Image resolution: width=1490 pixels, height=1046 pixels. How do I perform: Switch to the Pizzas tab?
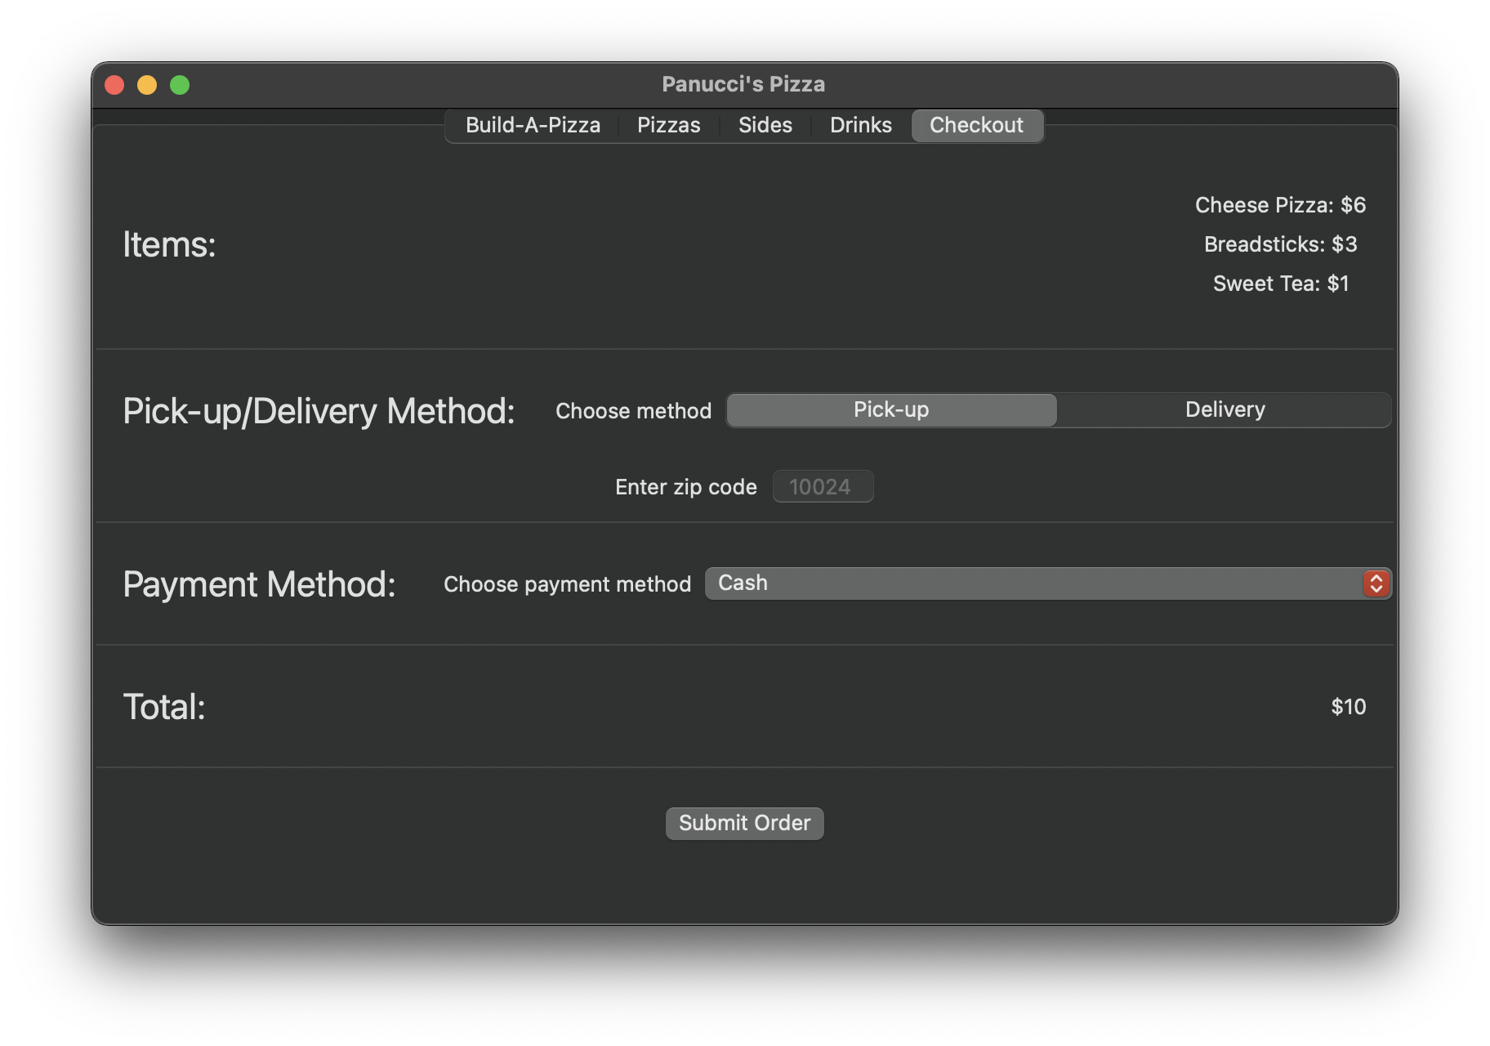point(668,125)
